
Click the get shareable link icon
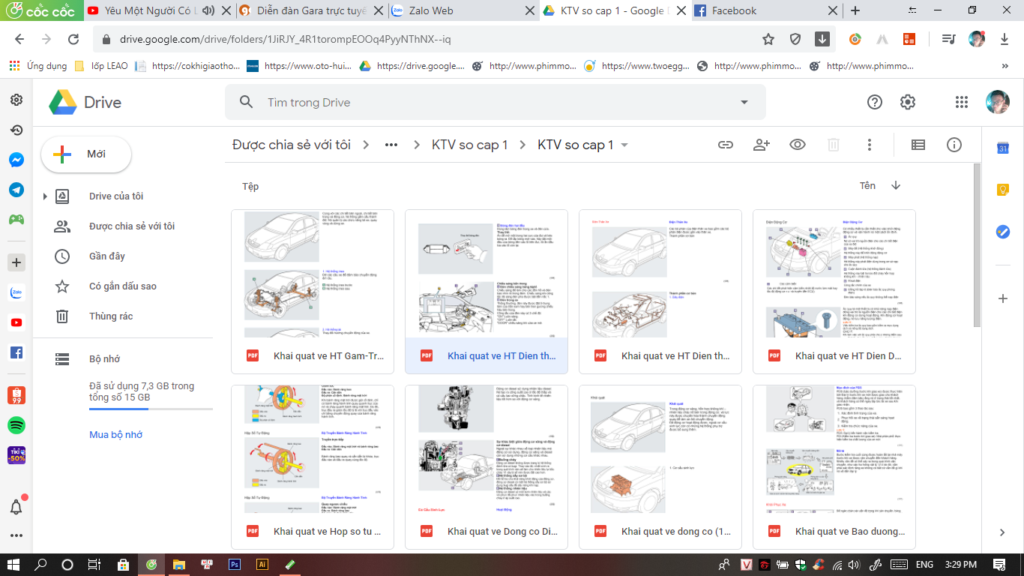(x=725, y=145)
